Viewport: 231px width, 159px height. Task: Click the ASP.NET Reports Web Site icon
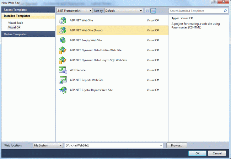63,80
